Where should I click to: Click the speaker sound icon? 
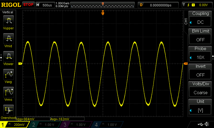207,124
